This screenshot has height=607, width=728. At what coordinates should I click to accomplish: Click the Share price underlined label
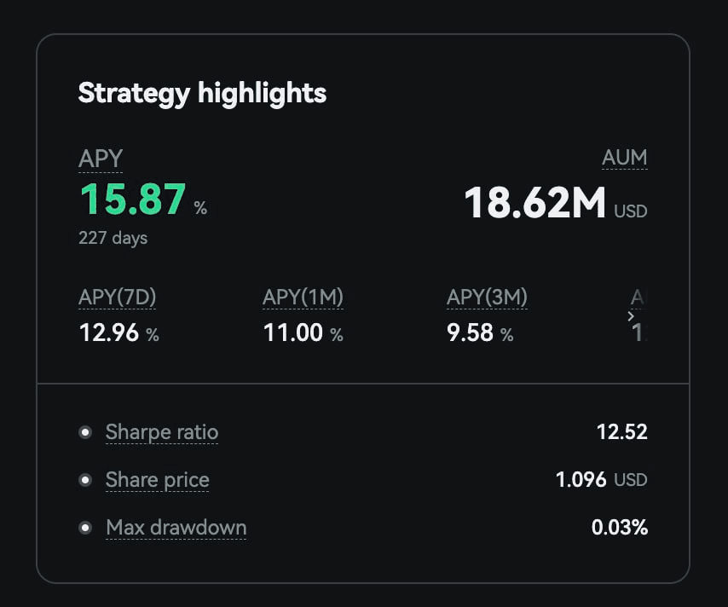158,480
